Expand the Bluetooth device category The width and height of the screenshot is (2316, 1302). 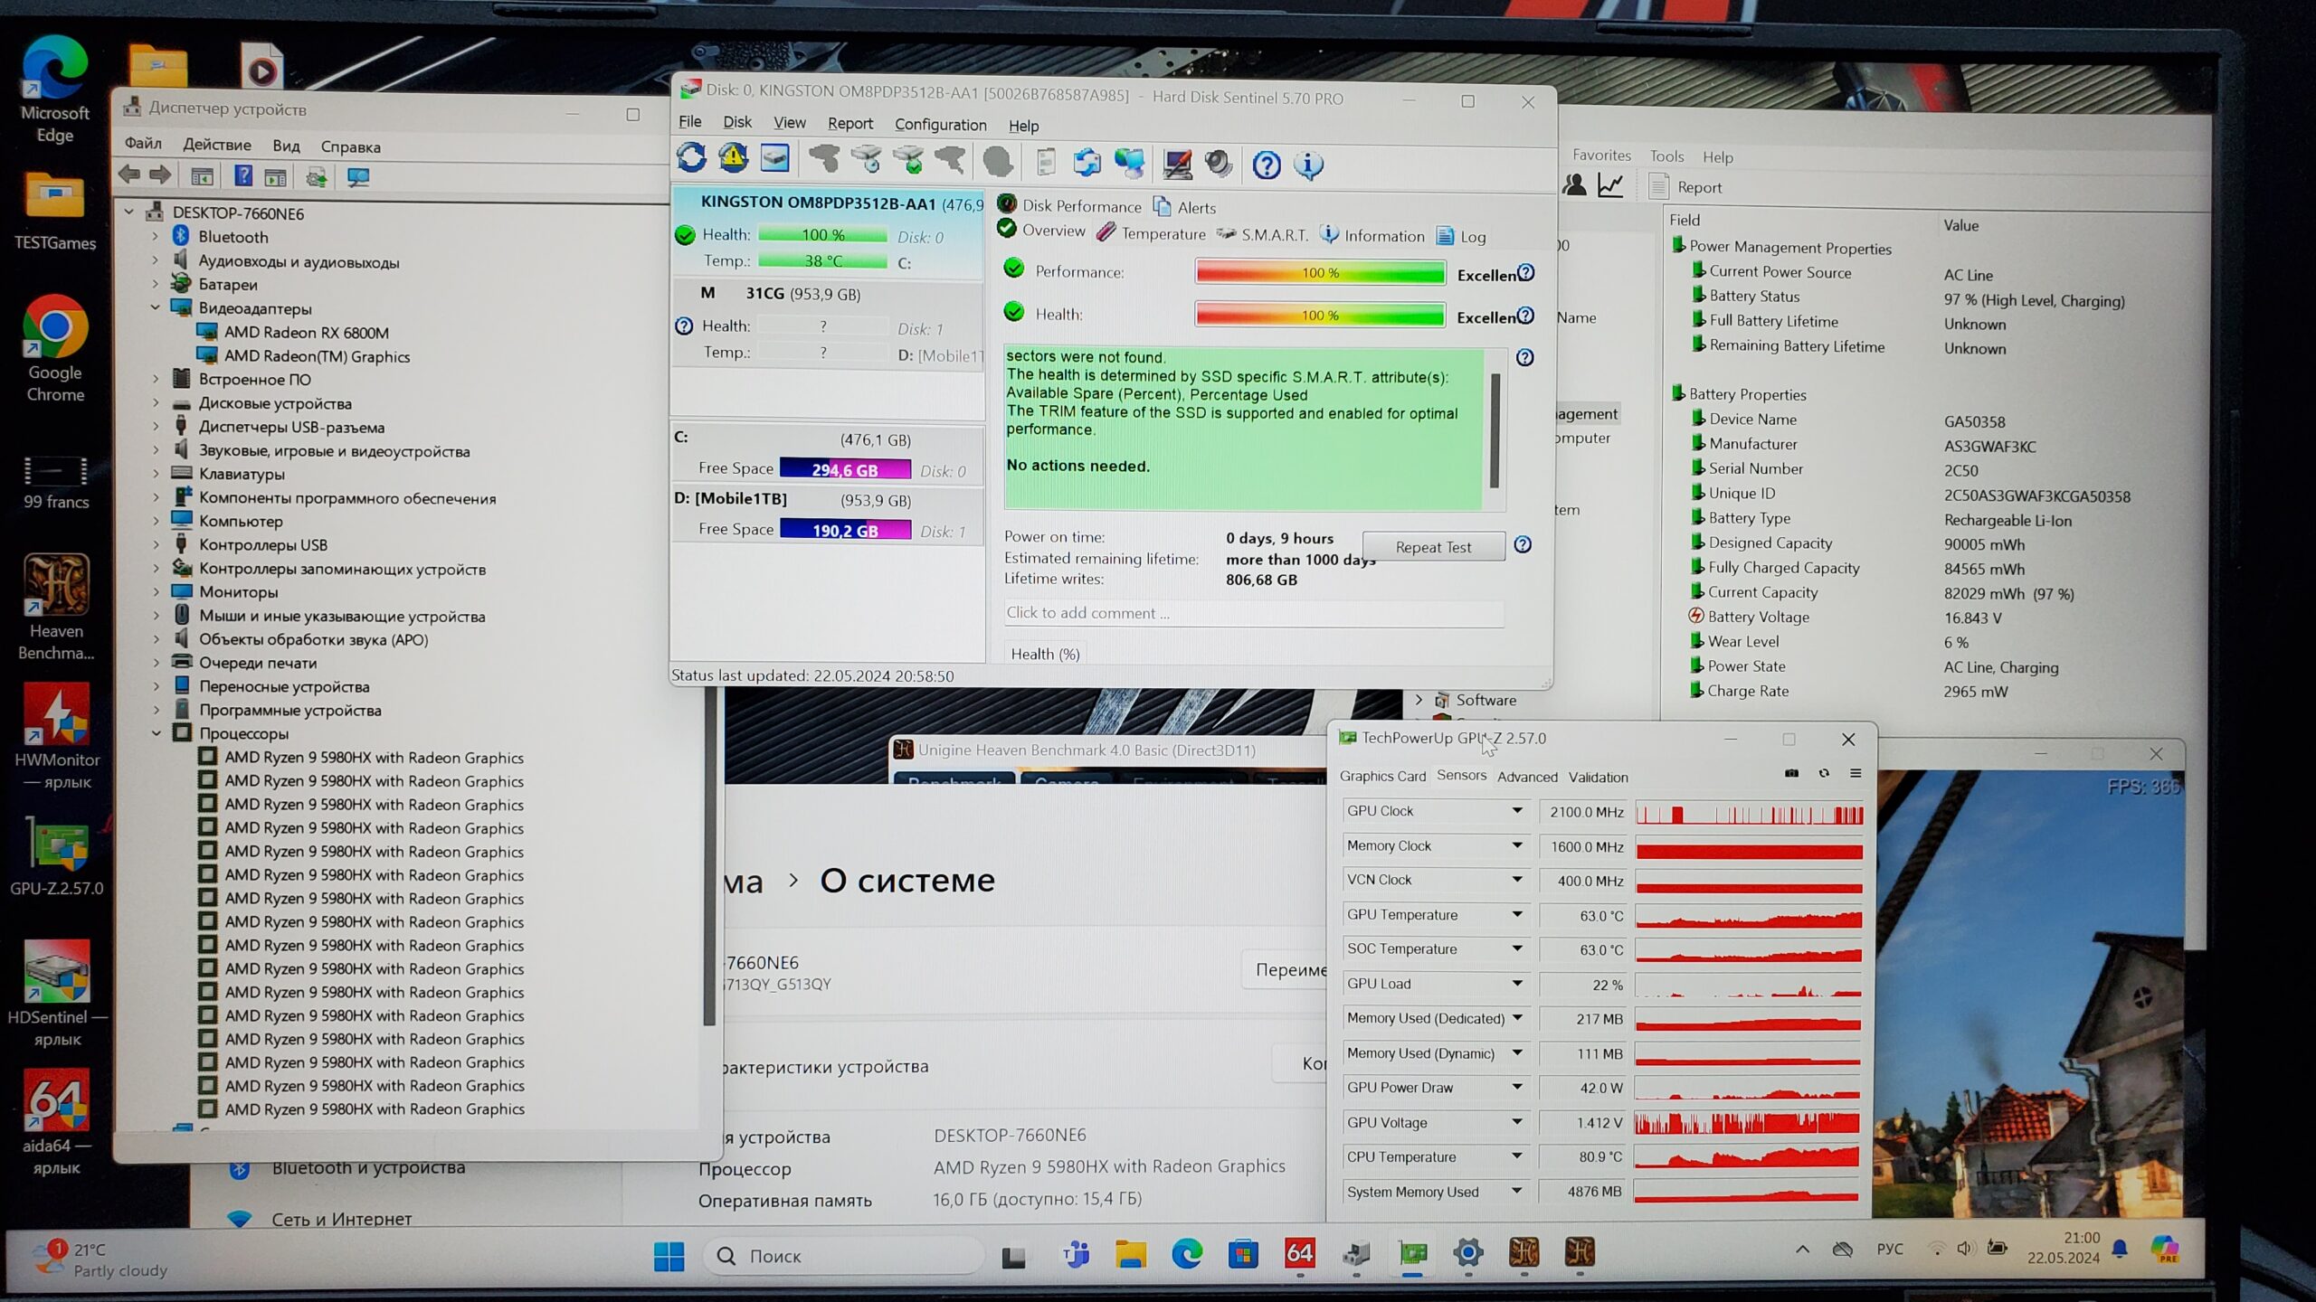tap(156, 237)
